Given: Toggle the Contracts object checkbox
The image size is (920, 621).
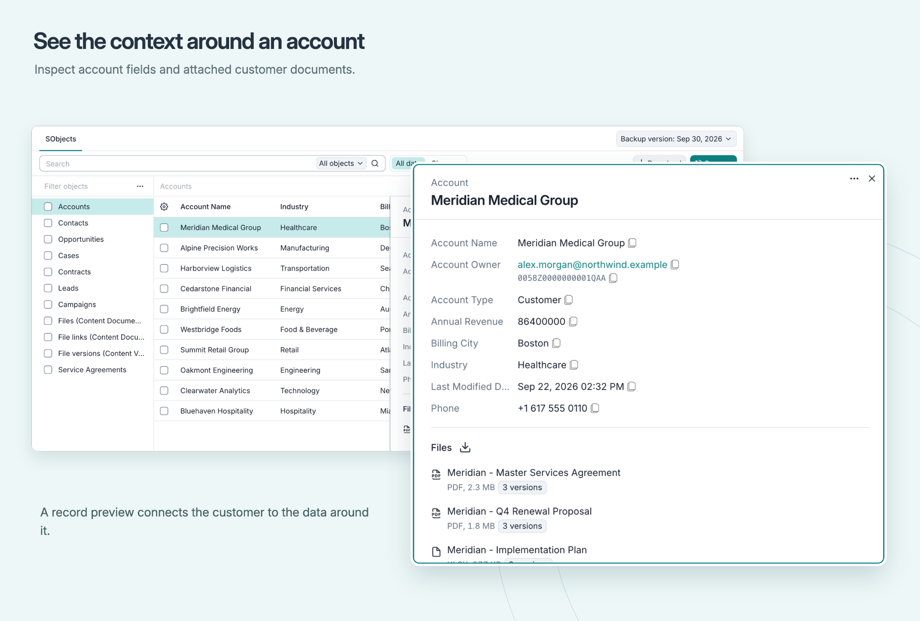Looking at the screenshot, I should click(x=48, y=272).
